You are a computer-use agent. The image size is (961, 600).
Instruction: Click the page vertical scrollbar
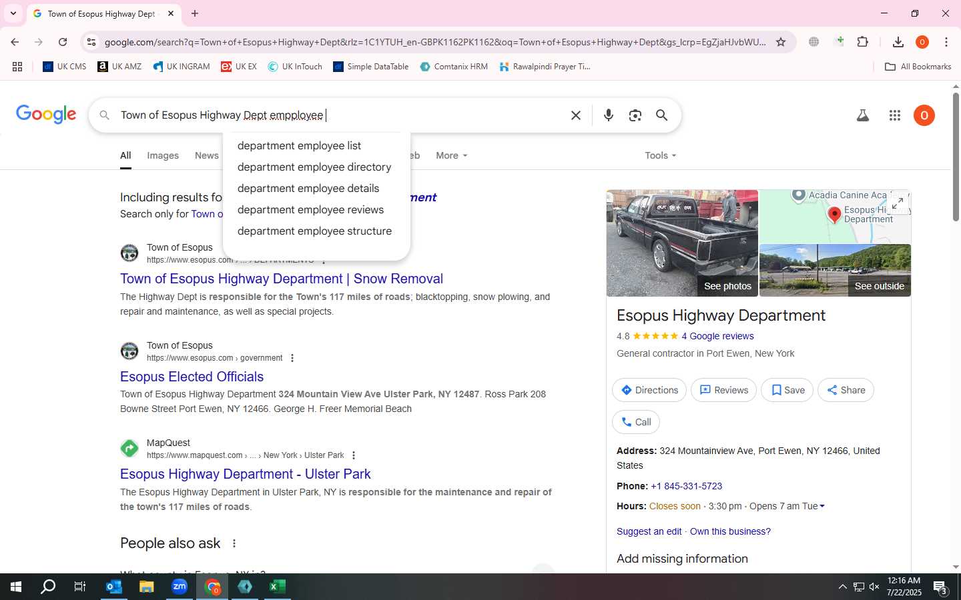(956, 158)
